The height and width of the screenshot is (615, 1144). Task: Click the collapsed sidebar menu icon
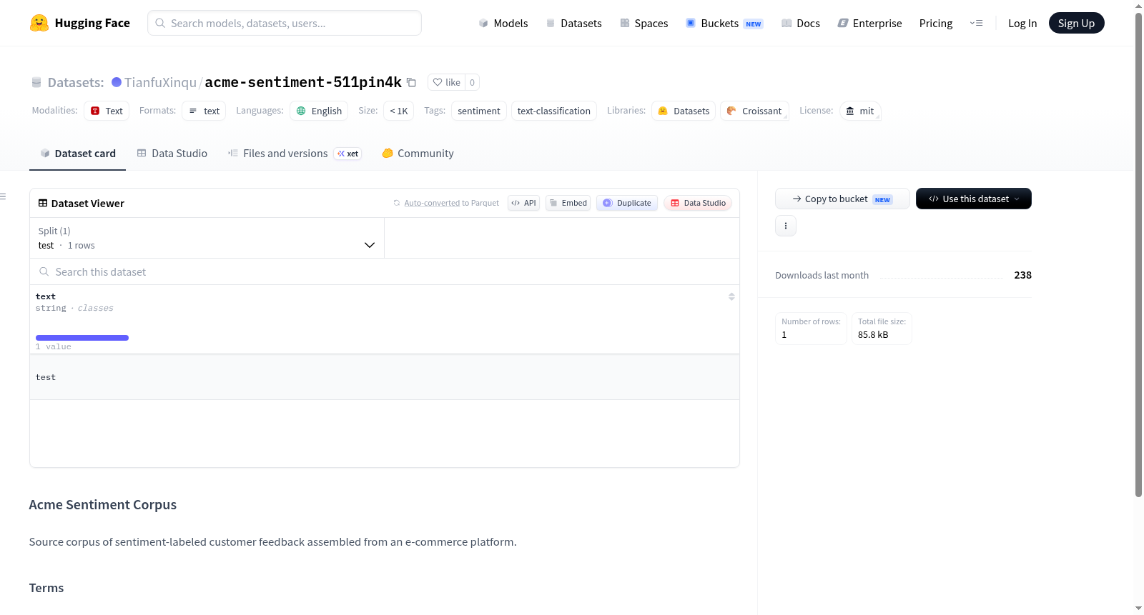pos(3,196)
